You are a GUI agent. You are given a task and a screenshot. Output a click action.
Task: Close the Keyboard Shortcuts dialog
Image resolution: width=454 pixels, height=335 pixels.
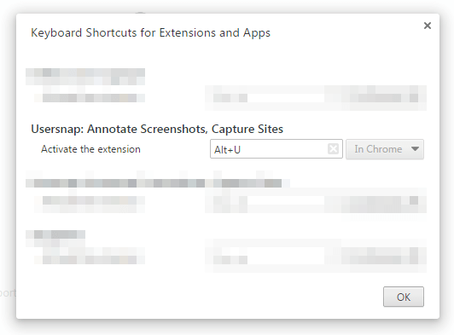click(x=428, y=26)
